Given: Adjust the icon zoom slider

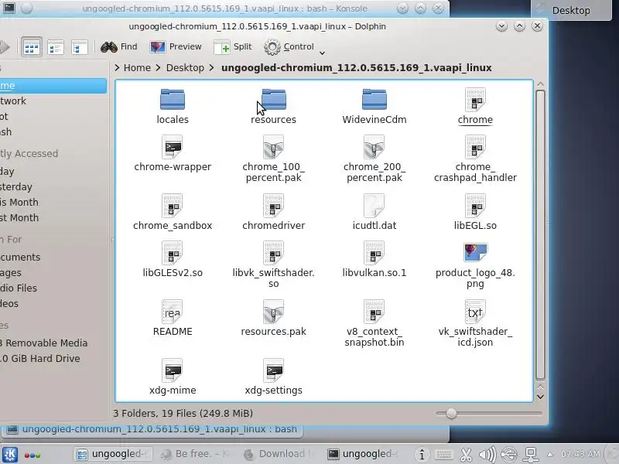Looking at the screenshot, I should tap(451, 414).
